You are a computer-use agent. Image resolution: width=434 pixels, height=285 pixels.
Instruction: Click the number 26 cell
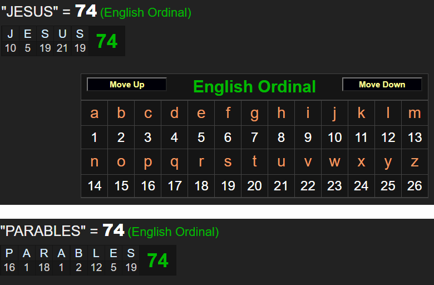(x=415, y=186)
